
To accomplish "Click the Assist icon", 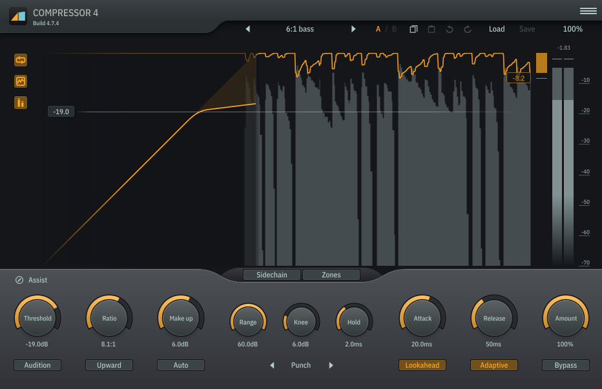I will 19,280.
